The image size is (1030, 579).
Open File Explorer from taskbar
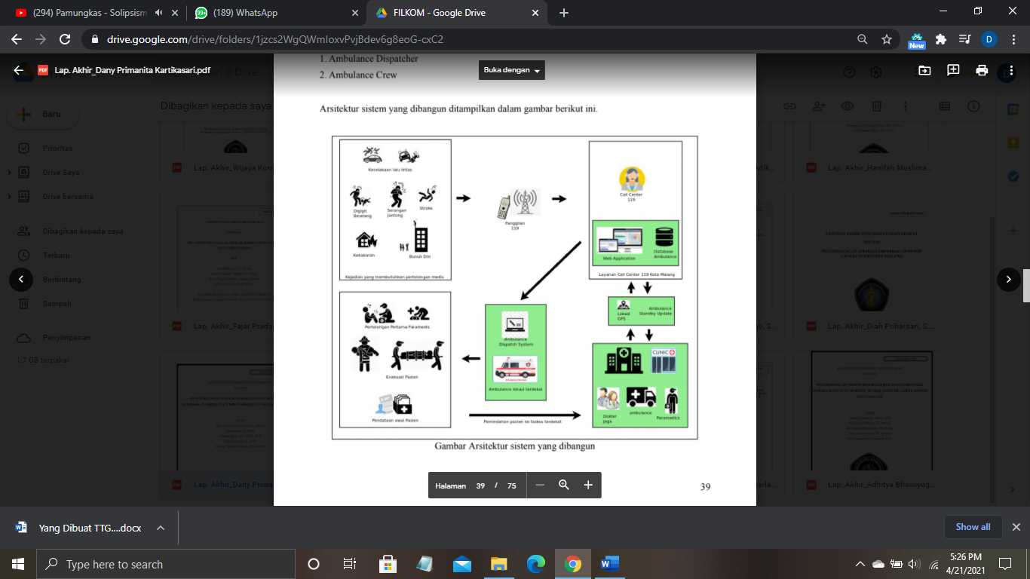(498, 564)
